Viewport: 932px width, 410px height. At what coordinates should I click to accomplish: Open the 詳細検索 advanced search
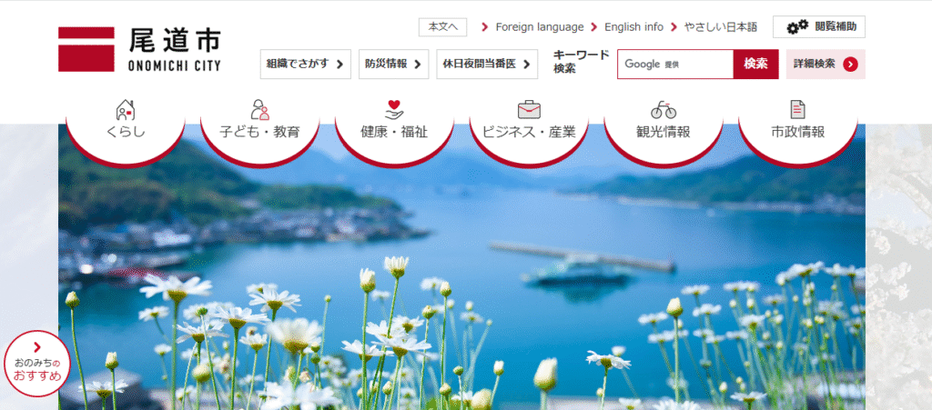point(826,64)
